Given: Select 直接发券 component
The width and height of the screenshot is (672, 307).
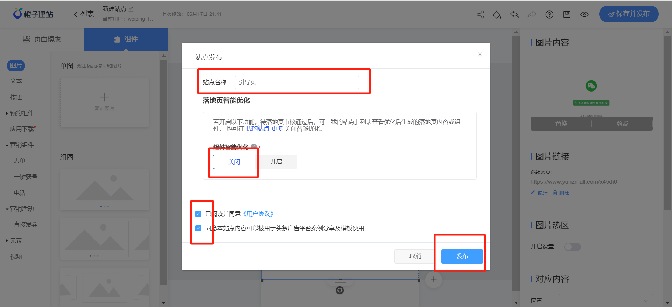Looking at the screenshot, I should tap(26, 225).
